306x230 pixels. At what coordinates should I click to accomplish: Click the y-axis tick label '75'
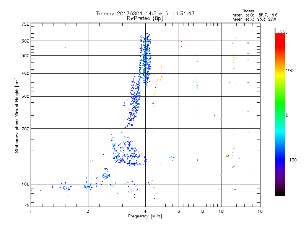[x=27, y=205]
